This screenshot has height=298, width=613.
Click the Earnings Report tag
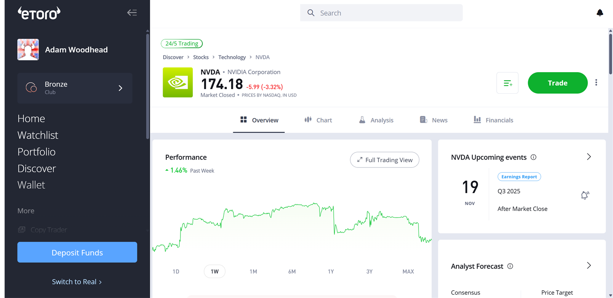519,177
